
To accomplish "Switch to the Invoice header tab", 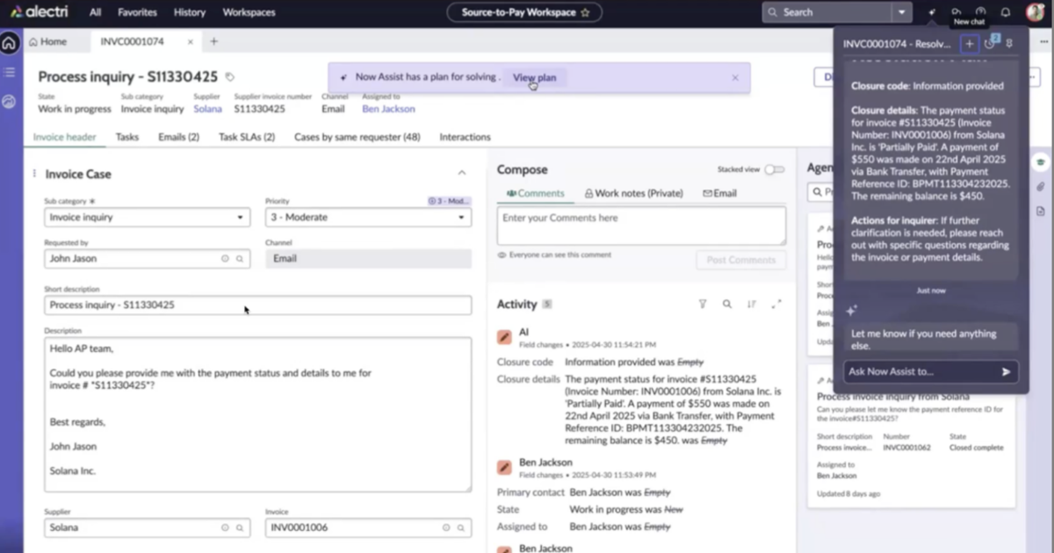I will coord(65,137).
